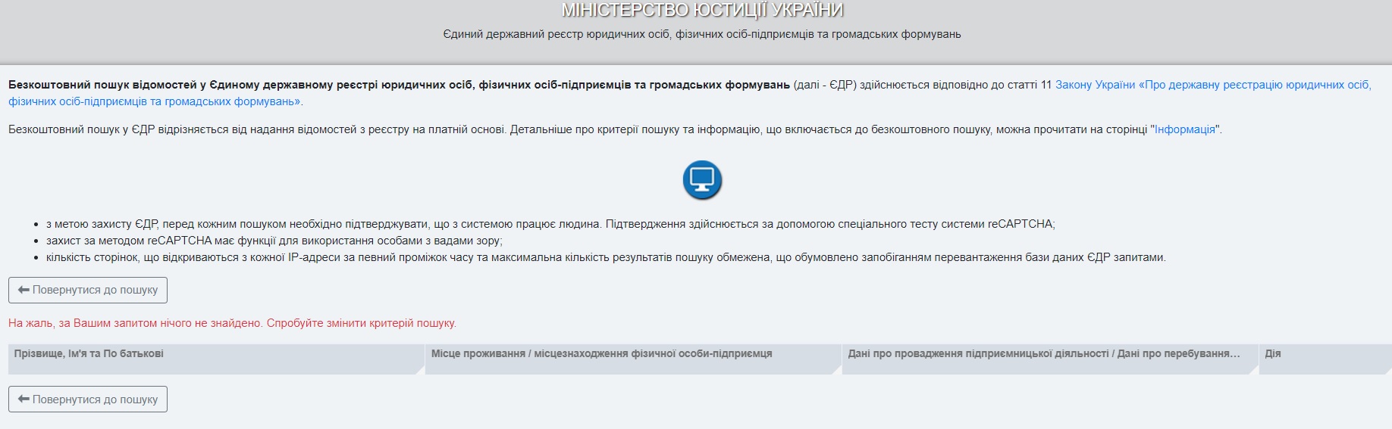The image size is (1392, 429).
Task: Click the red 'нічого не знайдено' error message
Action: point(232,323)
